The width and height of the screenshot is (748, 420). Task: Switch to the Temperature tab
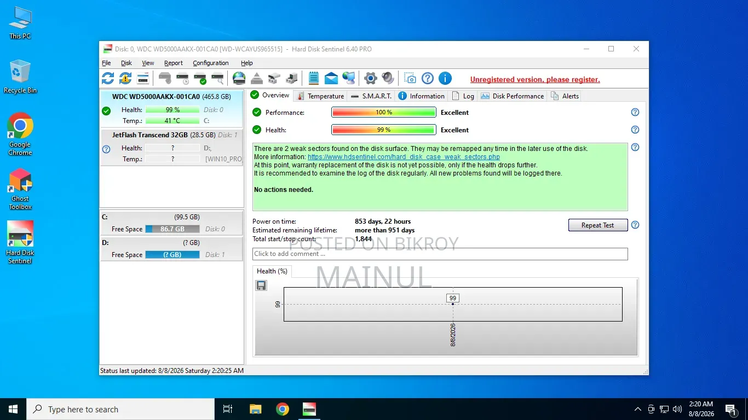pos(320,96)
